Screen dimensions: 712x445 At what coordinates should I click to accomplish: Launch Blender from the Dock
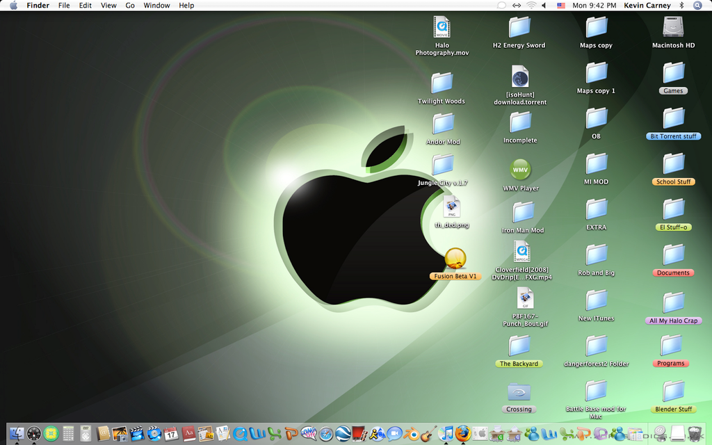(412, 434)
